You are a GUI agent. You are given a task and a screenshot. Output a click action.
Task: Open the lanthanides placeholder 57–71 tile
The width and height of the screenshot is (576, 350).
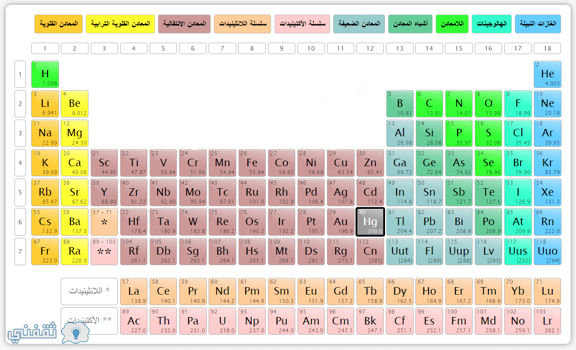pos(104,222)
